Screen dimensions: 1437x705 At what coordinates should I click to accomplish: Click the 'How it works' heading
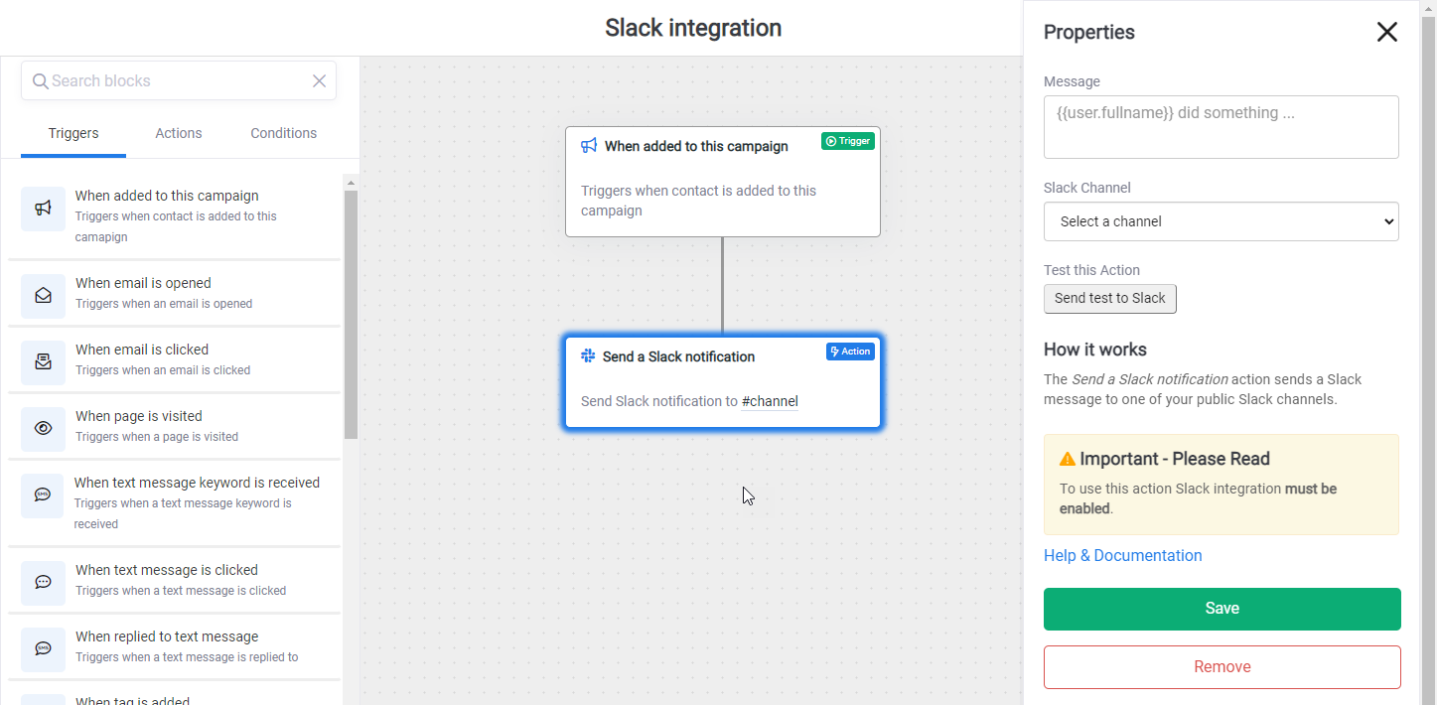pos(1095,350)
